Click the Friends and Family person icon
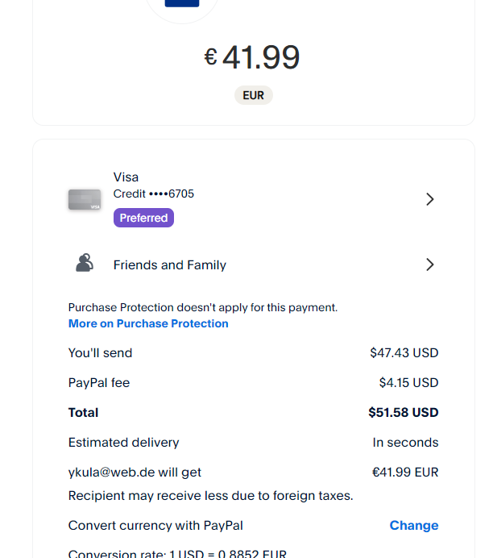This screenshot has height=558, width=493. tap(84, 264)
